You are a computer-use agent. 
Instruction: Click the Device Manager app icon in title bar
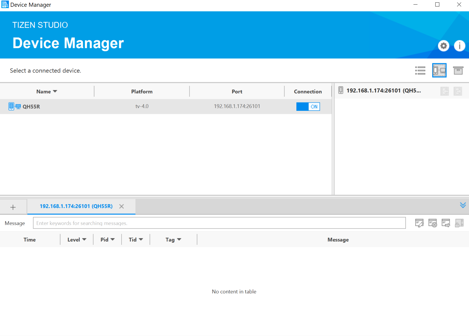click(5, 5)
